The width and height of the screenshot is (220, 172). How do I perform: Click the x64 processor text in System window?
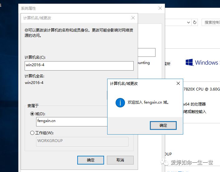(194, 104)
